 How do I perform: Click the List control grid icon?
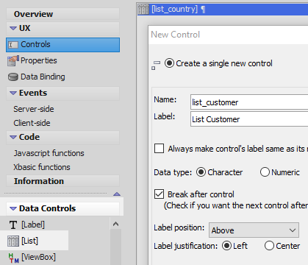coord(13,241)
